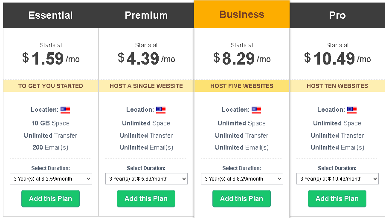Select the Premium plan header
The width and height of the screenshot is (386, 218).
pos(146,15)
